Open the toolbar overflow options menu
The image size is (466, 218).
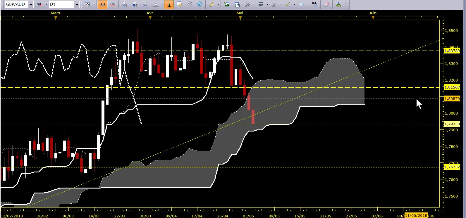(x=346, y=4)
